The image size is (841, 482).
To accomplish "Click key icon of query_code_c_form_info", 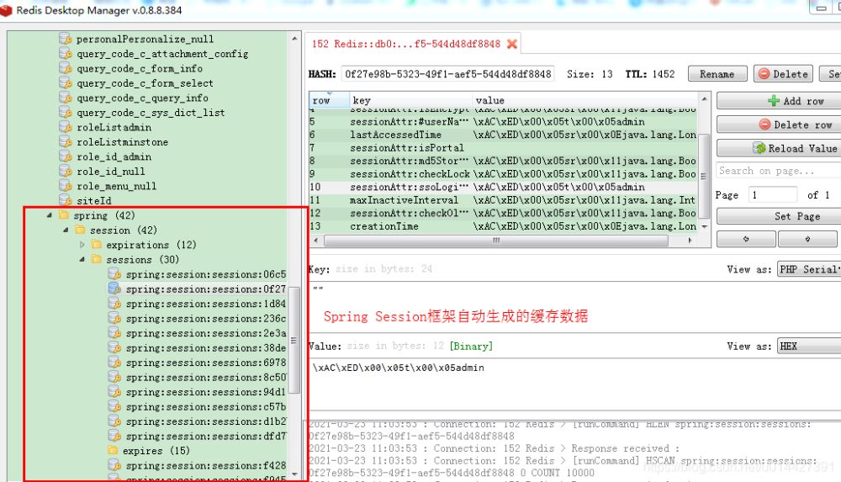I will (x=66, y=68).
